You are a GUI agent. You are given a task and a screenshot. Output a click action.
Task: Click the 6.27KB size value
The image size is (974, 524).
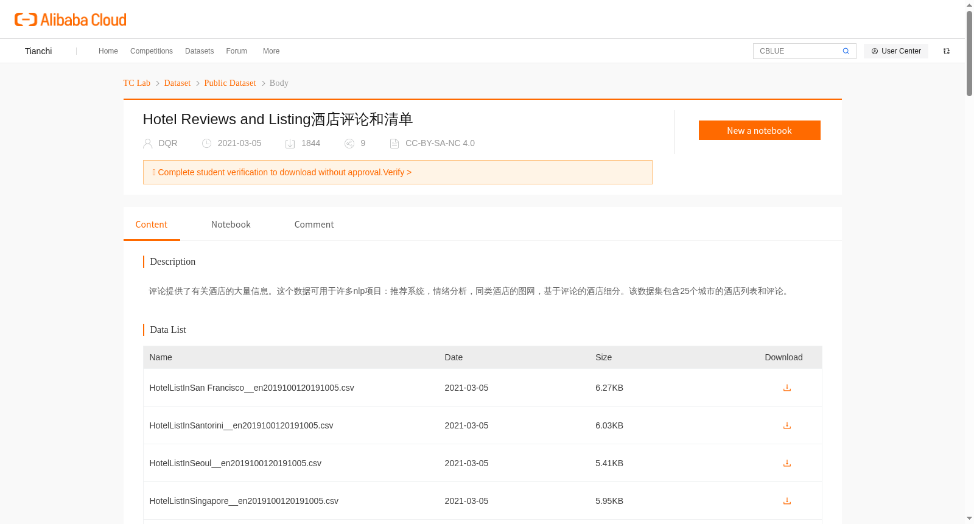pos(609,388)
